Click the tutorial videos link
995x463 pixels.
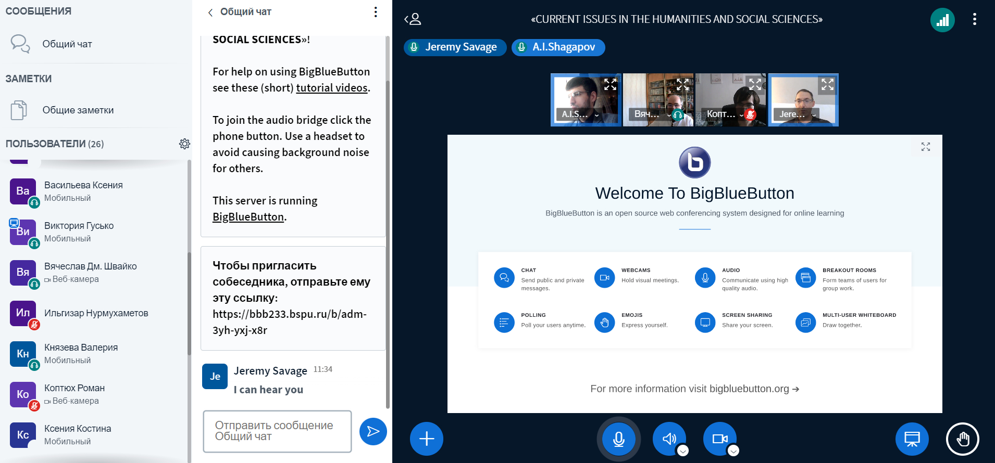coord(332,88)
